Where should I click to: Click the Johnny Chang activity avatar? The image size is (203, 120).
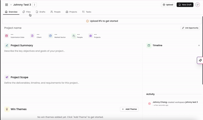click(x=149, y=104)
